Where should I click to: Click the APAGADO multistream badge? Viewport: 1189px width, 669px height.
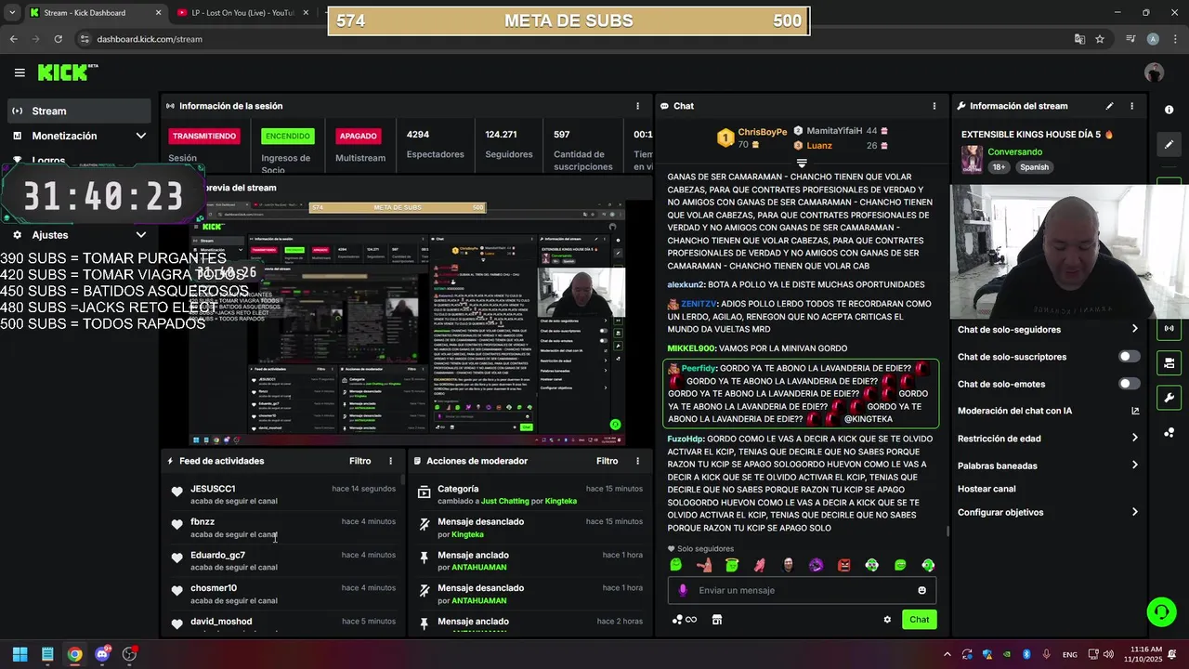(358, 136)
